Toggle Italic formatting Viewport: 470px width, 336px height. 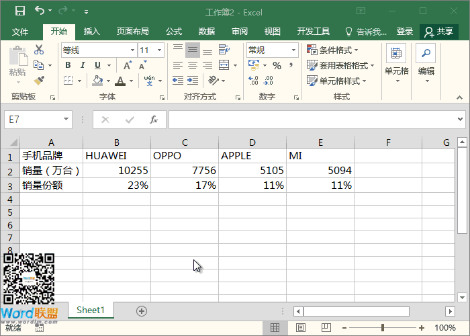83,65
